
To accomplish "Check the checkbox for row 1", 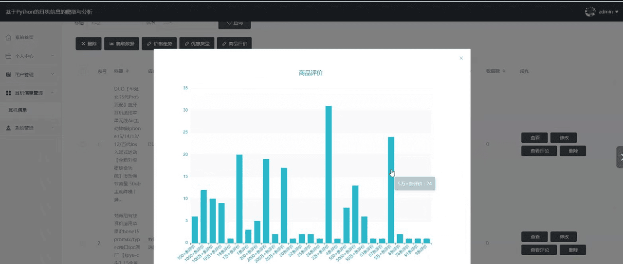I will pyautogui.click(x=83, y=144).
